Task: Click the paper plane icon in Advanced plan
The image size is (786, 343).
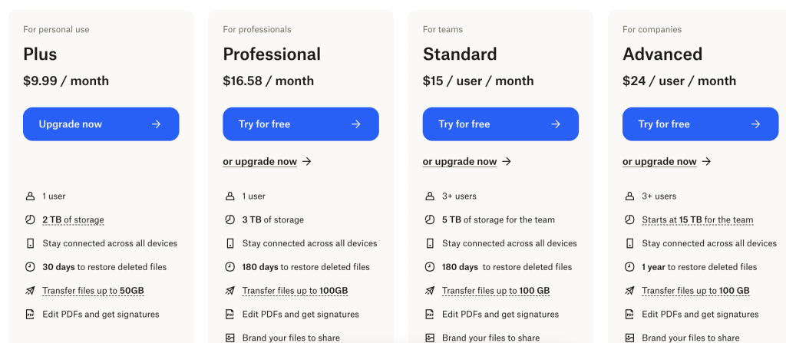Action: coord(629,290)
